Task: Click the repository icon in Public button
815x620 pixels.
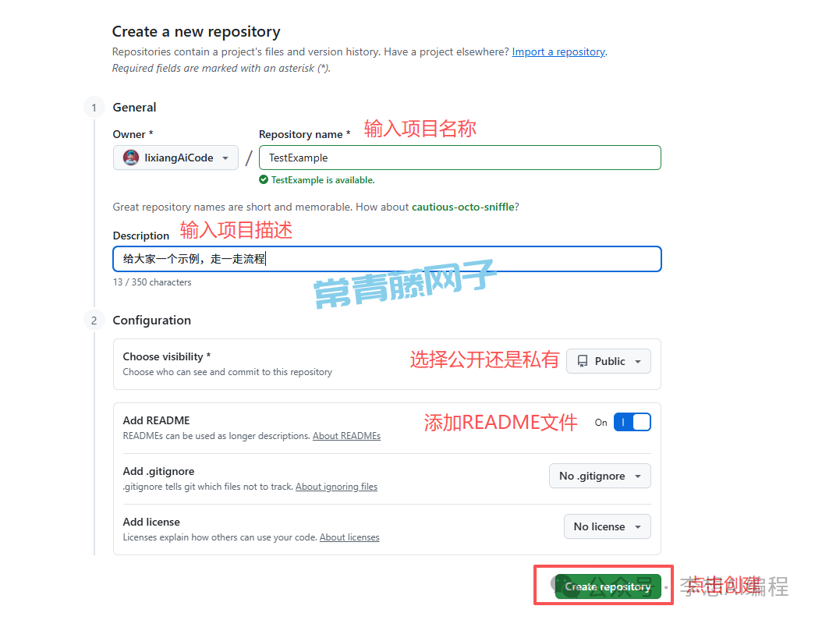Action: [x=583, y=361]
